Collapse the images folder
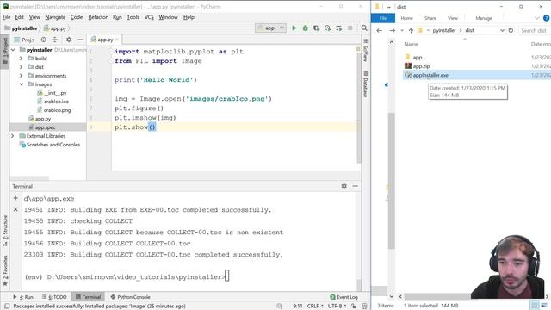 click(21, 84)
